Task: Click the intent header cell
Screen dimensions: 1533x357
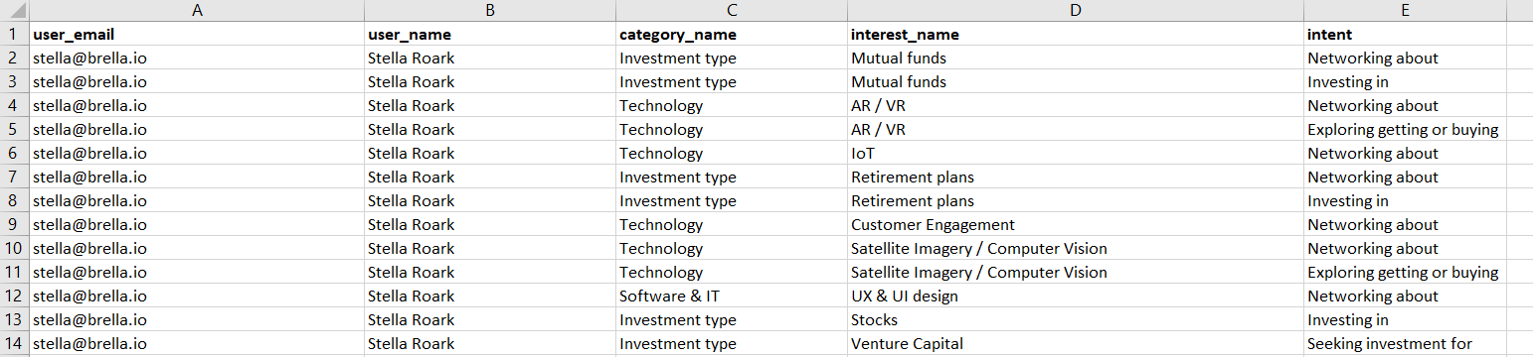Action: (x=1405, y=35)
